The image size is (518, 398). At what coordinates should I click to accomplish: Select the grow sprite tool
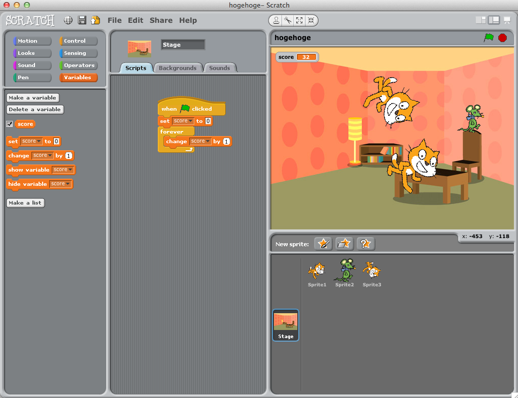[x=299, y=20]
